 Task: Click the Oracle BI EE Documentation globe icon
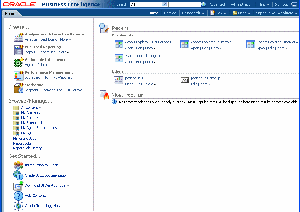tap(18, 175)
